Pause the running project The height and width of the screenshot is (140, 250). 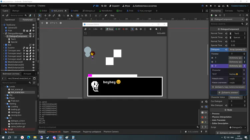pyautogui.click(x=207, y=6)
